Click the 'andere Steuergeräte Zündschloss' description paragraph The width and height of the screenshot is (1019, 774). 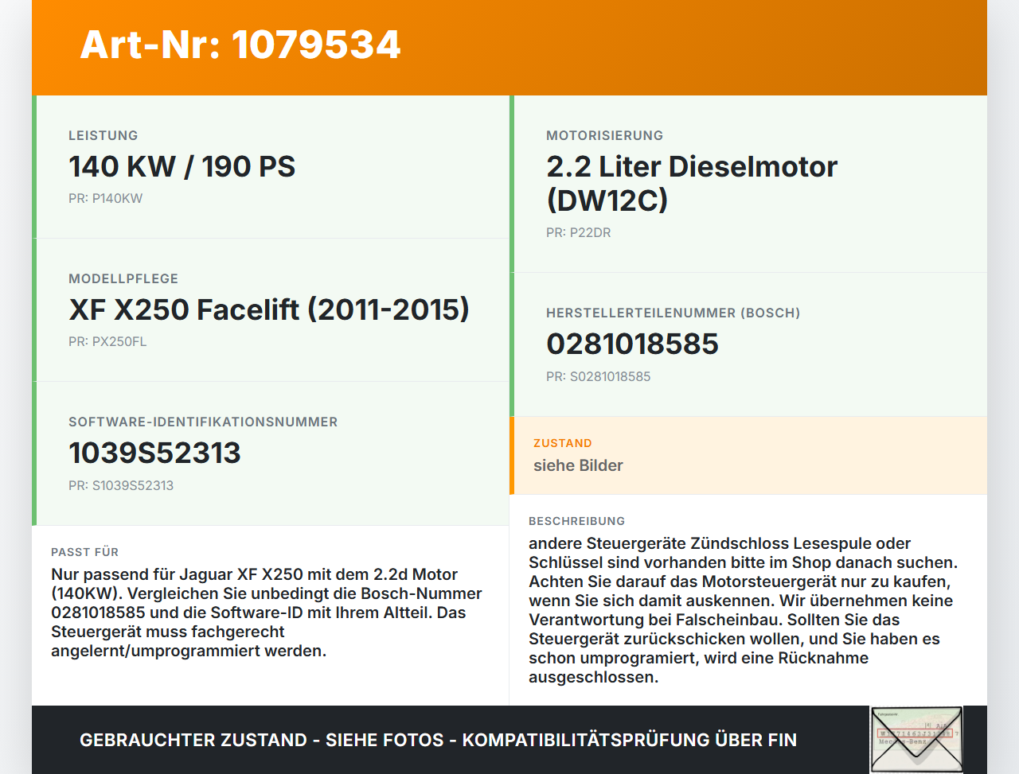743,610
